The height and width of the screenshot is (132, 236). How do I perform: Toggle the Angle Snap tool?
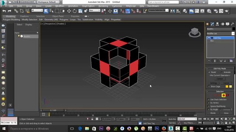tap(128, 11)
